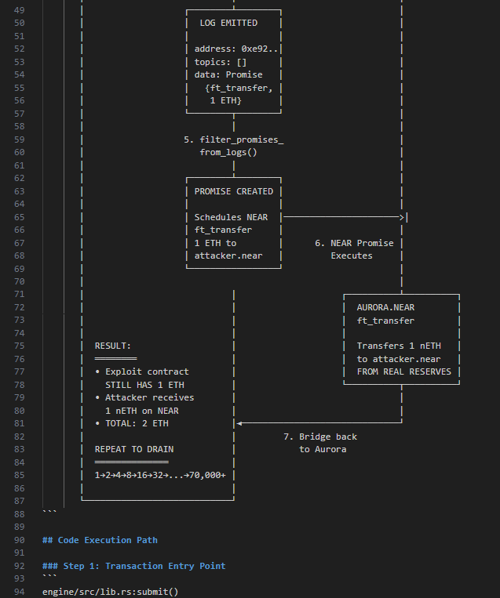Click line number 82 in the gutter
Image resolution: width=500 pixels, height=598 pixels.
pyautogui.click(x=19, y=437)
